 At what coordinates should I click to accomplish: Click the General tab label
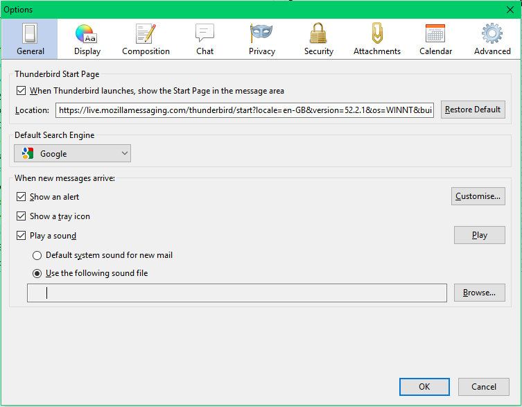coord(31,51)
